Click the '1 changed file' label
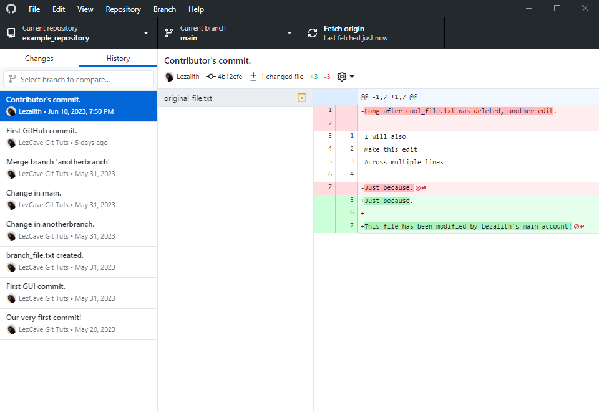 (282, 77)
